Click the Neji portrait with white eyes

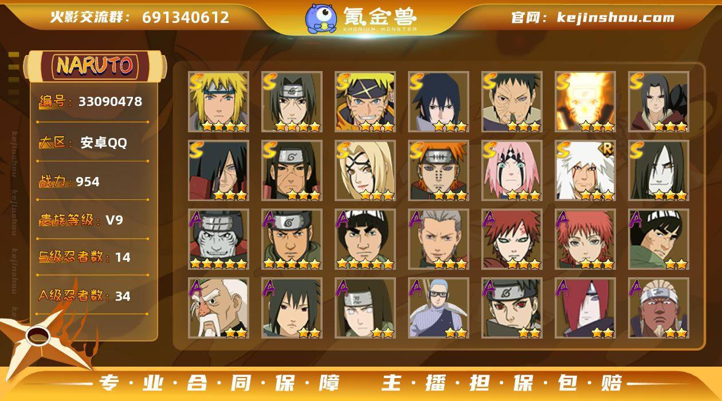coord(365,308)
